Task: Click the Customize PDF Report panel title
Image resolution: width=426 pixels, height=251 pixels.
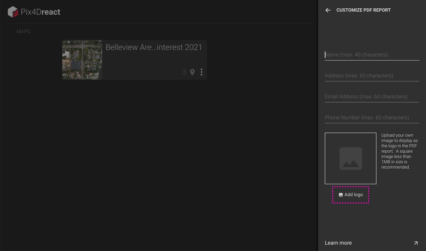Action: 363,10
